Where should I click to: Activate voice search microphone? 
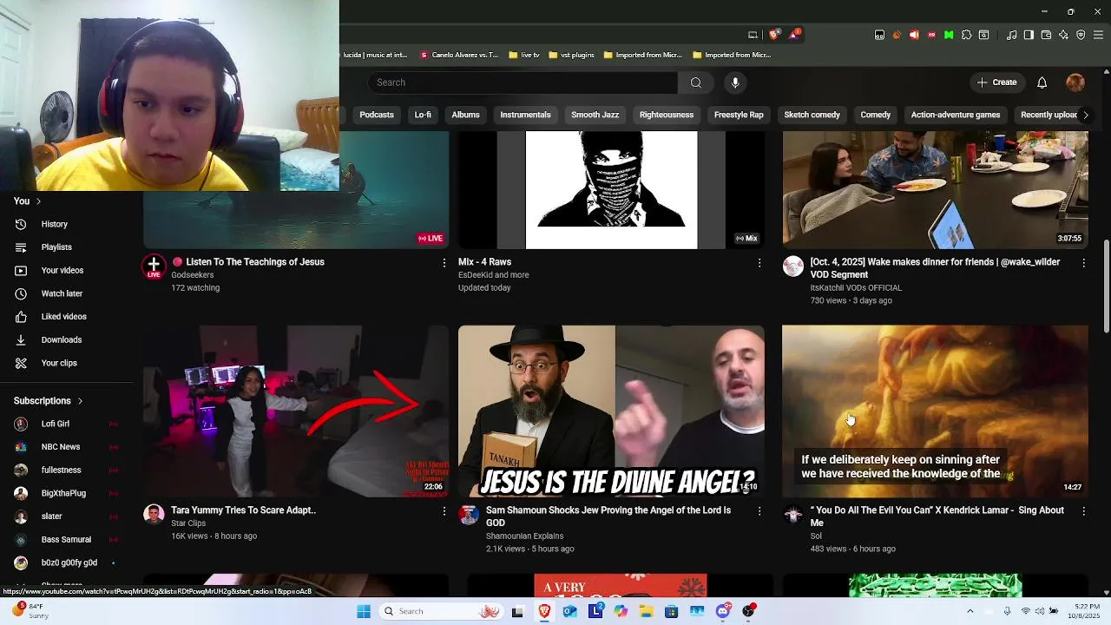pyautogui.click(x=735, y=82)
